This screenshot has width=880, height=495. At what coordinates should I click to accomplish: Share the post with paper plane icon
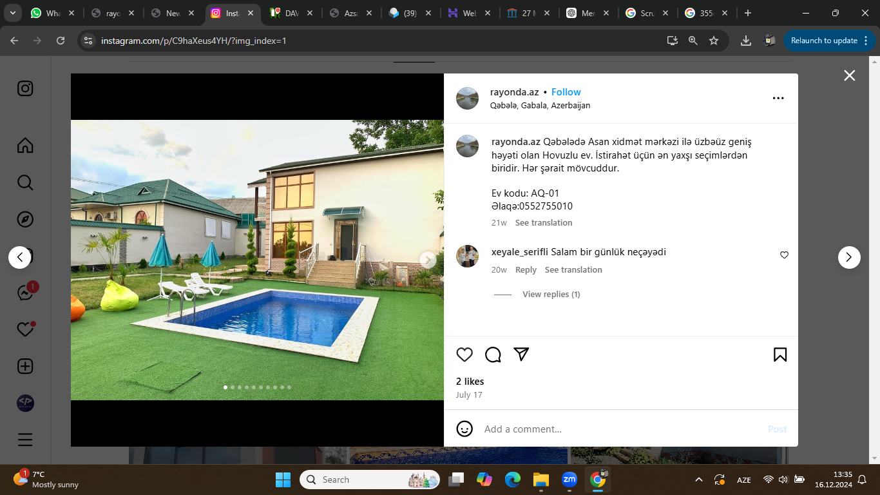[521, 354]
